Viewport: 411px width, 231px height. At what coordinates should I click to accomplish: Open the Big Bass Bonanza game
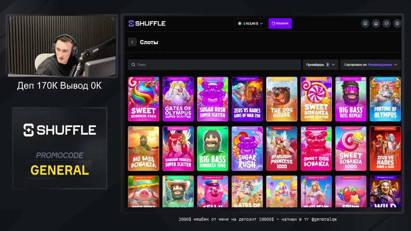pos(144,149)
